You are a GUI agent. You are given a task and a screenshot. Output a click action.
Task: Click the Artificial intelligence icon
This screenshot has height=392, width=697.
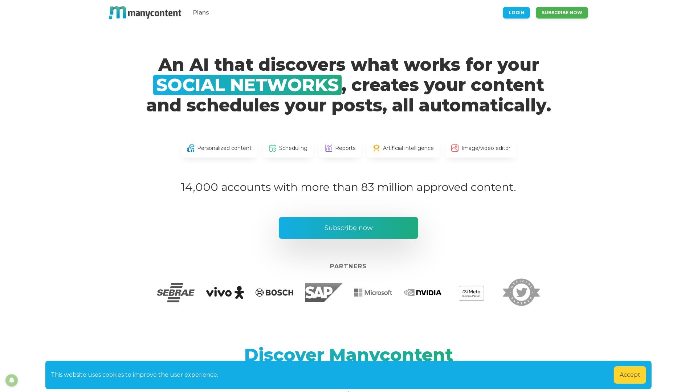point(376,148)
